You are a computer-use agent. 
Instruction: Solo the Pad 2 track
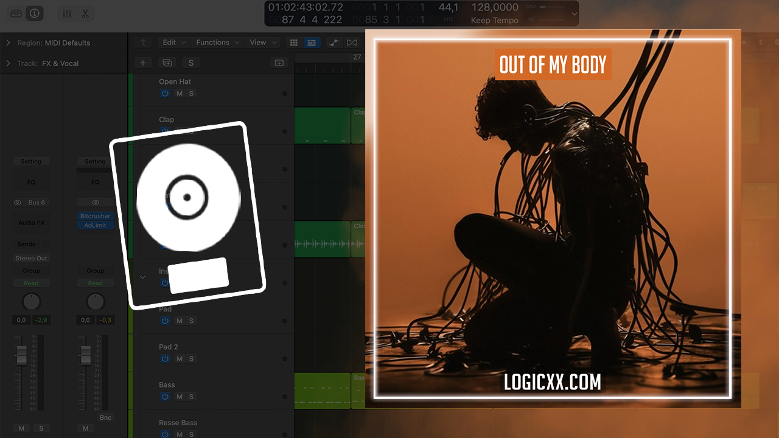coord(191,359)
